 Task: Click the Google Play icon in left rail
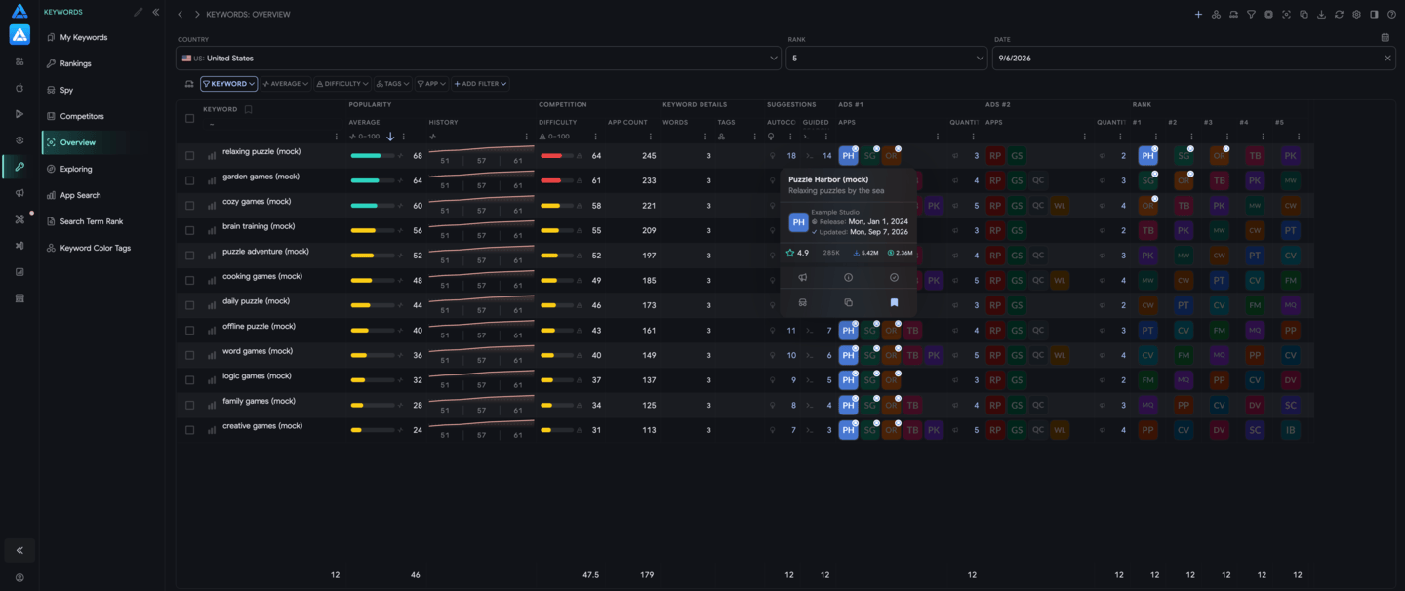click(20, 114)
